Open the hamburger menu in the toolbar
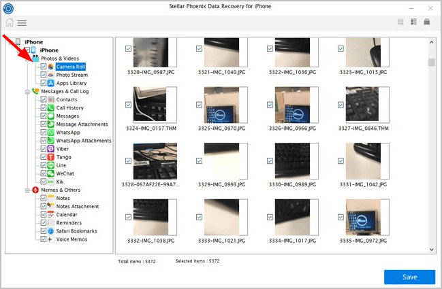 (x=22, y=23)
